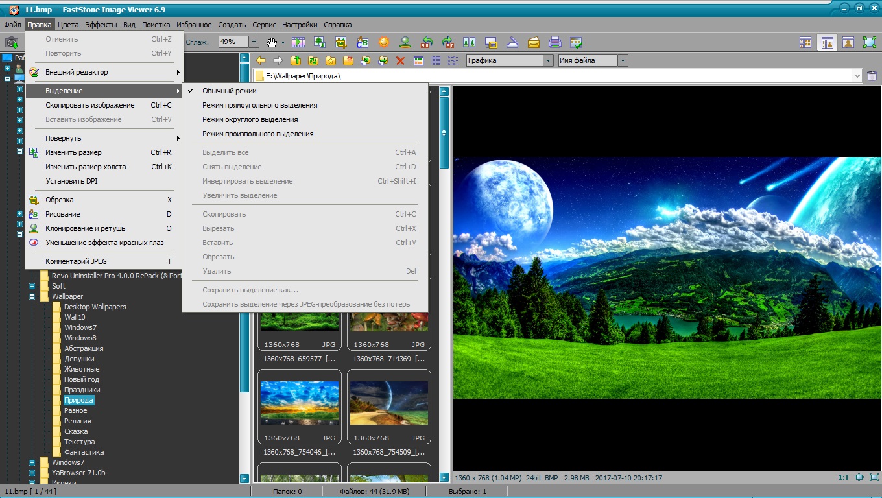Click 'Режим произвольного выделения' submenu entry
This screenshot has height=498, width=882.
(257, 134)
